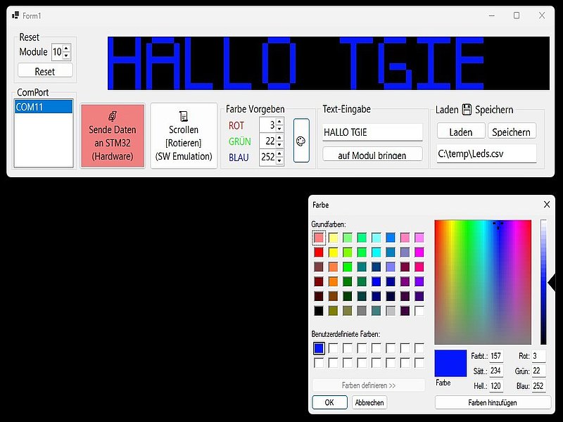This screenshot has width=563, height=422.
Task: Close the Farbe dialog
Action: [x=547, y=205]
